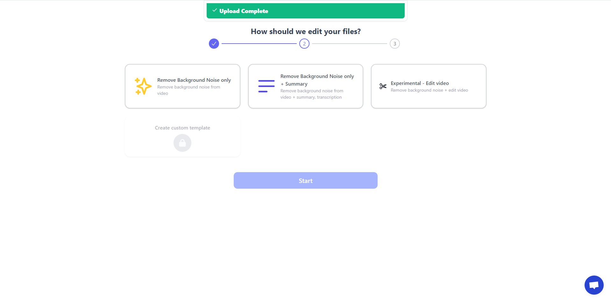Choose "Remove Background Noise only" card title

tap(194, 80)
